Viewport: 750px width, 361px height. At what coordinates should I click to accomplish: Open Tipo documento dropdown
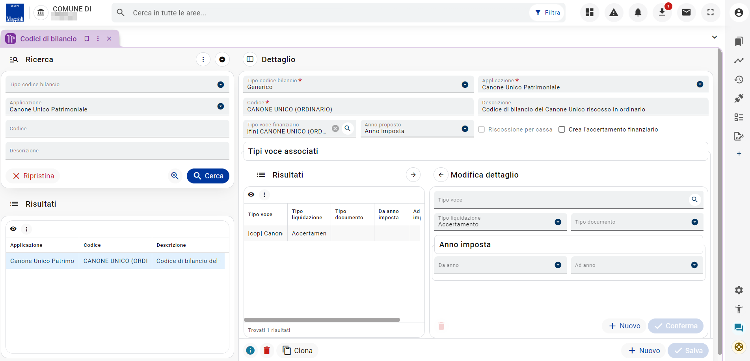694,222
